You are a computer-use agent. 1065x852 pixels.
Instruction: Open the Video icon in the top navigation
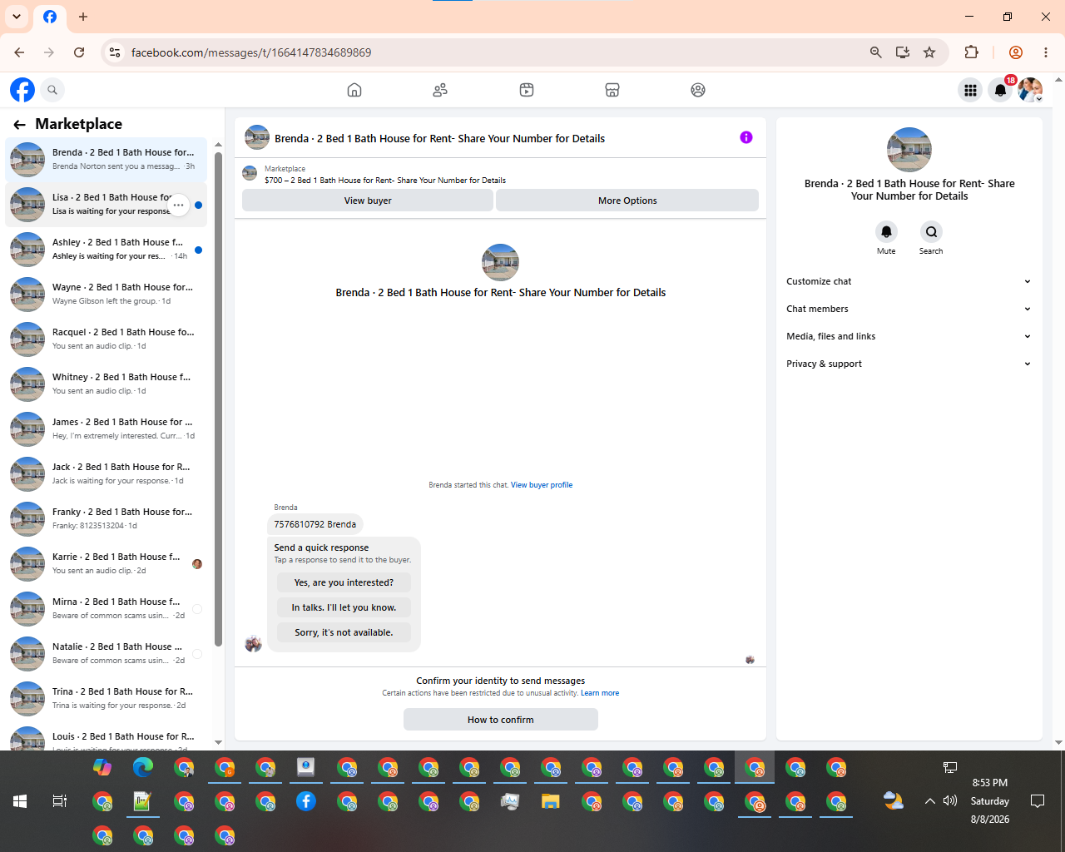(x=527, y=90)
